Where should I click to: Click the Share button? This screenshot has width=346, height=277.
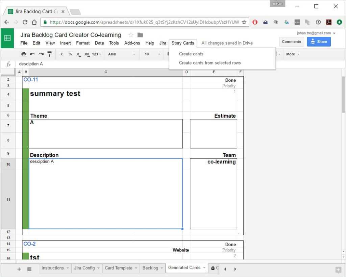(319, 42)
